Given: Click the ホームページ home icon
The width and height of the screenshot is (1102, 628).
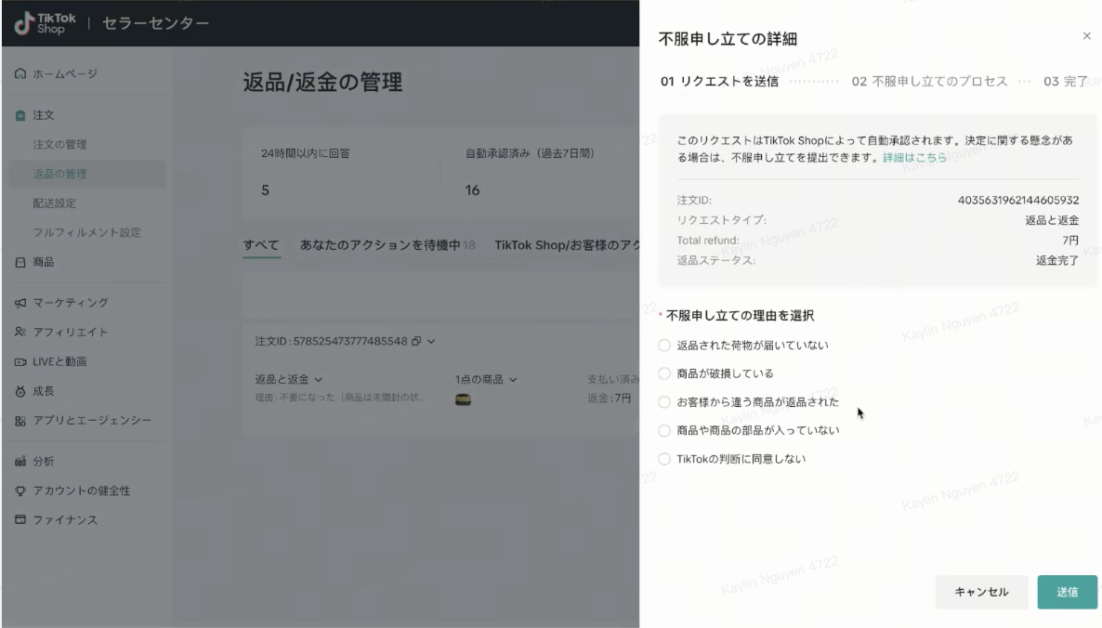Looking at the screenshot, I should click(20, 73).
